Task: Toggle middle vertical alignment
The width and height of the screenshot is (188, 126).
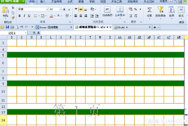Action: 81,9
